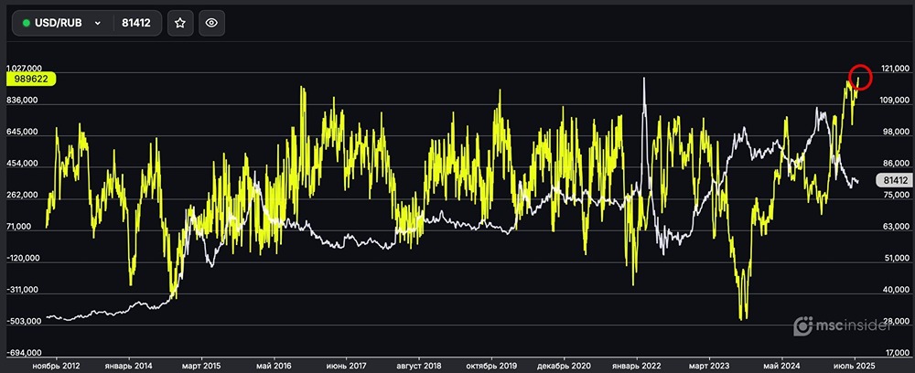Click the март 2023 date label
Image resolution: width=915 pixels, height=373 pixels.
click(709, 366)
